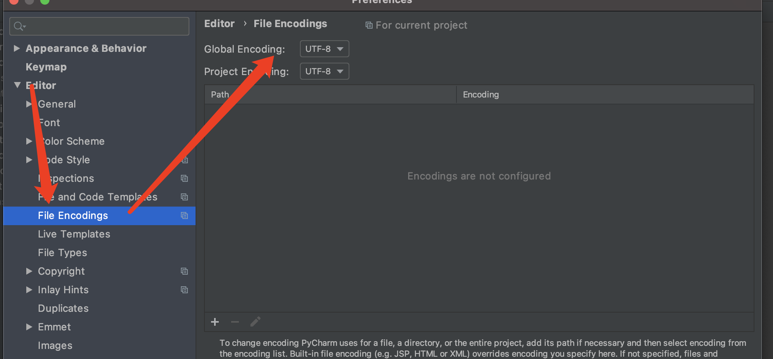Click the project icon beside Inlay Hints
The image size is (773, 359).
pos(184,290)
